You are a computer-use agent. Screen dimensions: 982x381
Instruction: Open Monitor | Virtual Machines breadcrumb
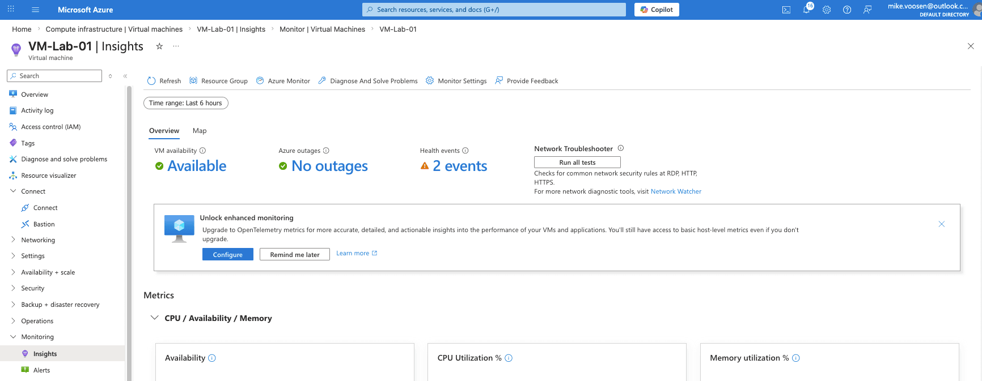[322, 29]
